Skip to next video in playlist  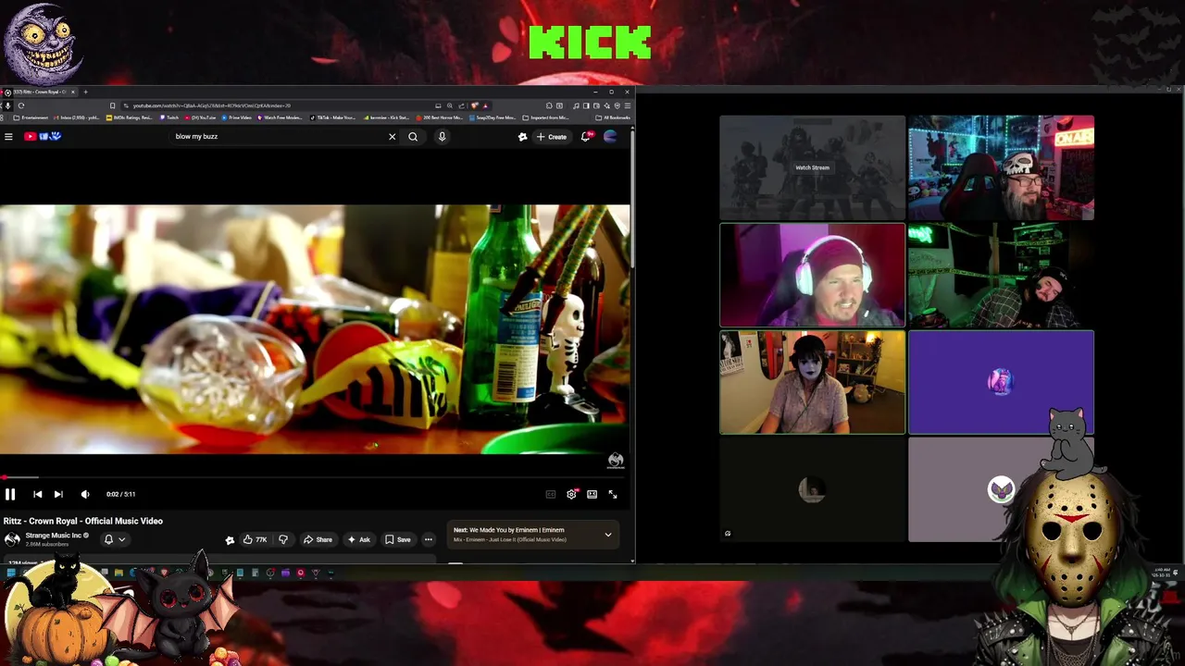point(58,494)
